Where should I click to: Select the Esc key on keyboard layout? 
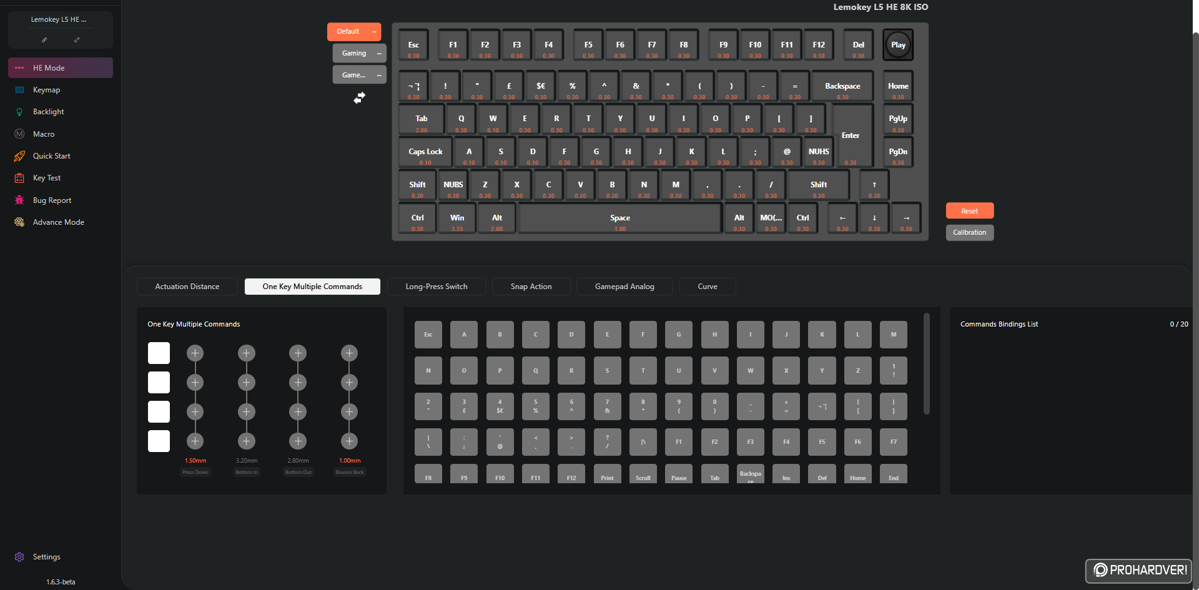413,45
